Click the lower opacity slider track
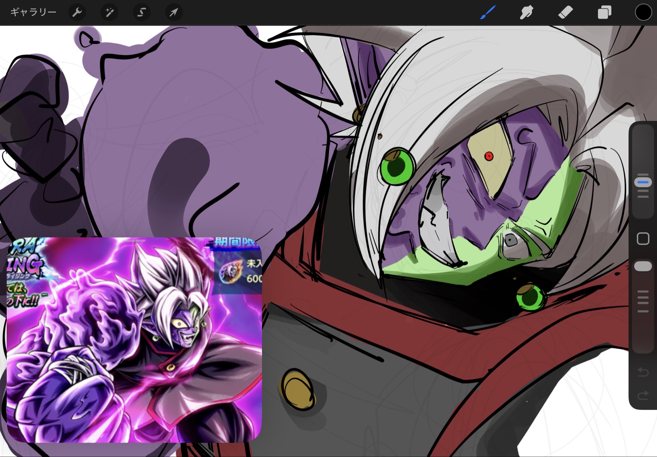The image size is (657, 457). click(643, 331)
